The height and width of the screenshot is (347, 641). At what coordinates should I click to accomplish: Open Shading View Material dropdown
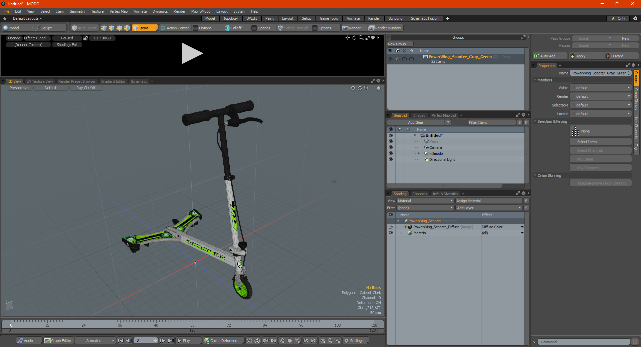point(425,201)
